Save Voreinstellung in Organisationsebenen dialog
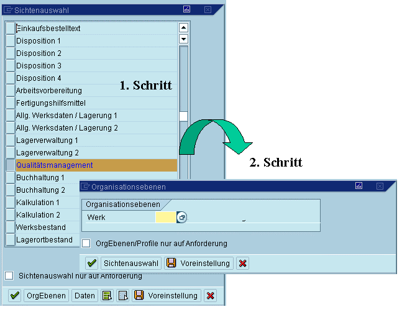The image size is (402, 317). 199,264
